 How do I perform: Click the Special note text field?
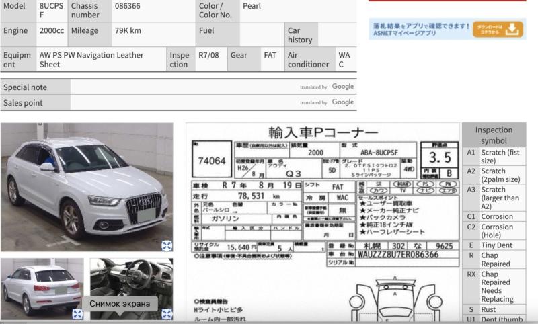click(182, 87)
